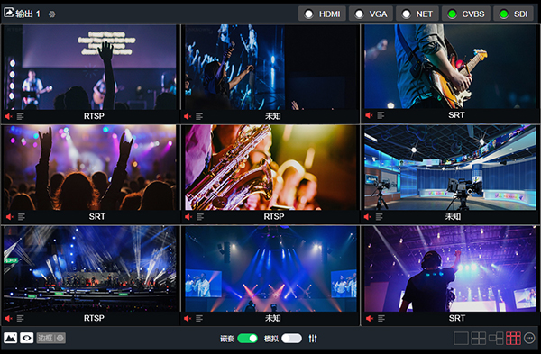This screenshot has width=541, height=354.
Task: Open the 边框 border settings button
Action: (x=50, y=338)
